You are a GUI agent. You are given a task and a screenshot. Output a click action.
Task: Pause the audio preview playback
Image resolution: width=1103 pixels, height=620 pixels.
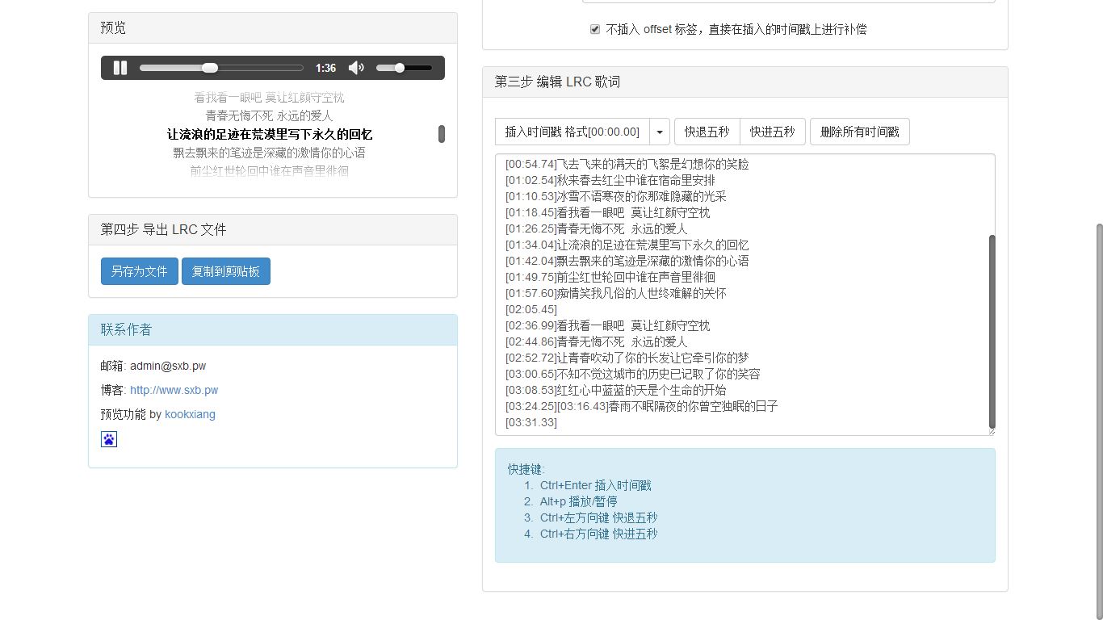[x=120, y=68]
